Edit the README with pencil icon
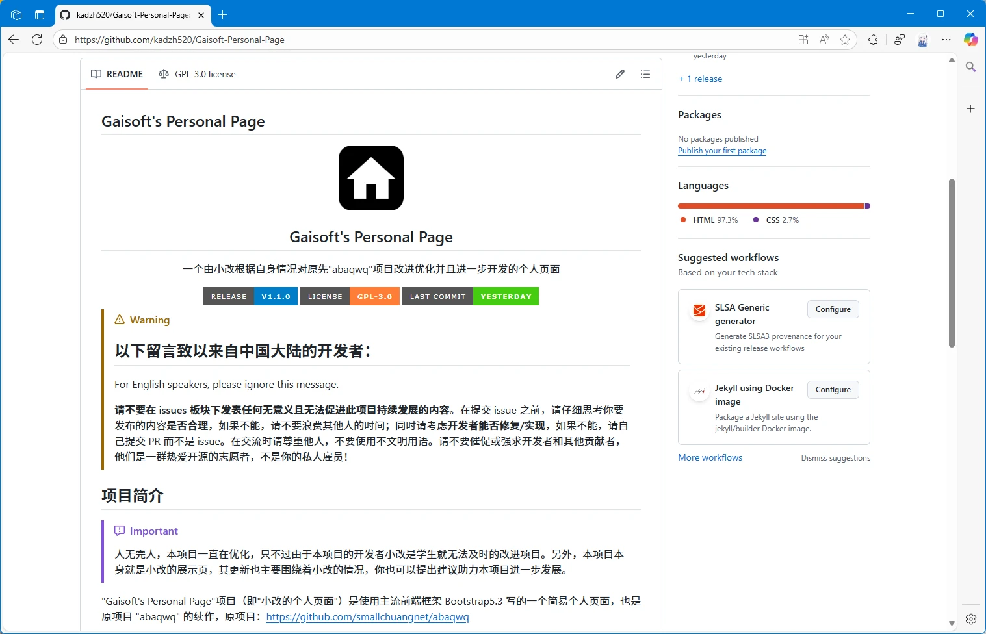The height and width of the screenshot is (634, 986). click(620, 74)
